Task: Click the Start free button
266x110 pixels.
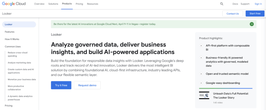Action: point(255,13)
